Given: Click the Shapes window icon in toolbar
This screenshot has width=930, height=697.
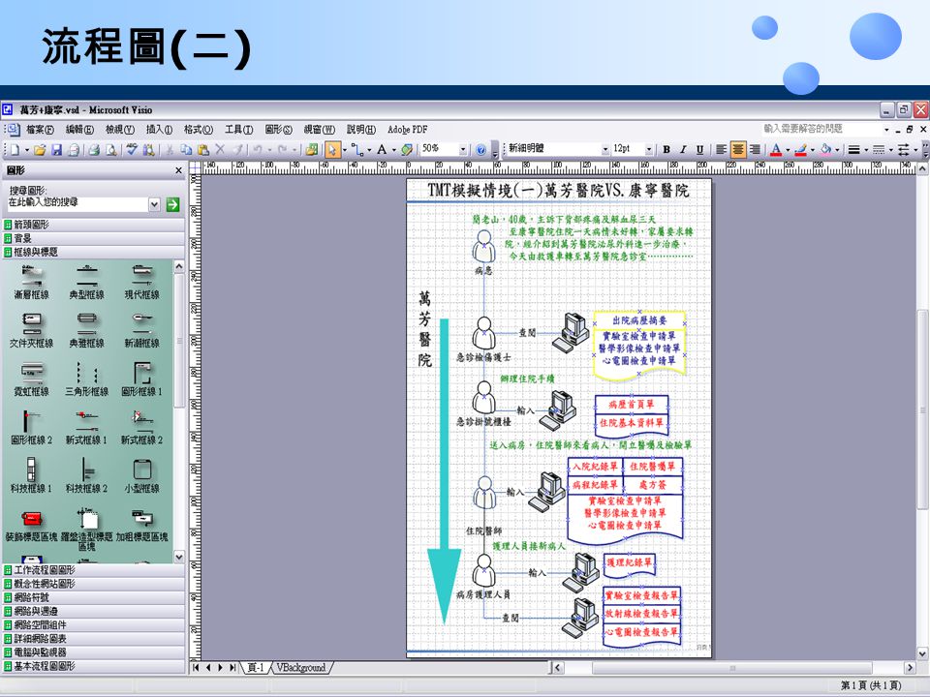Looking at the screenshot, I should pyautogui.click(x=311, y=150).
